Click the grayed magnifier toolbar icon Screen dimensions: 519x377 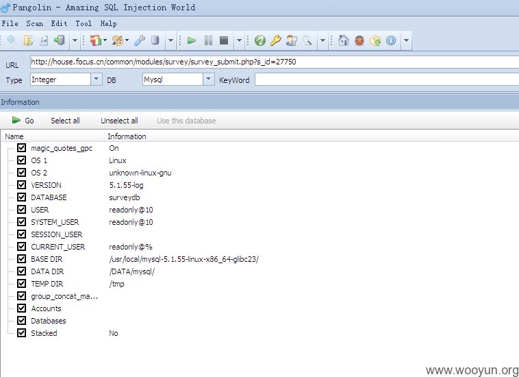pos(307,40)
